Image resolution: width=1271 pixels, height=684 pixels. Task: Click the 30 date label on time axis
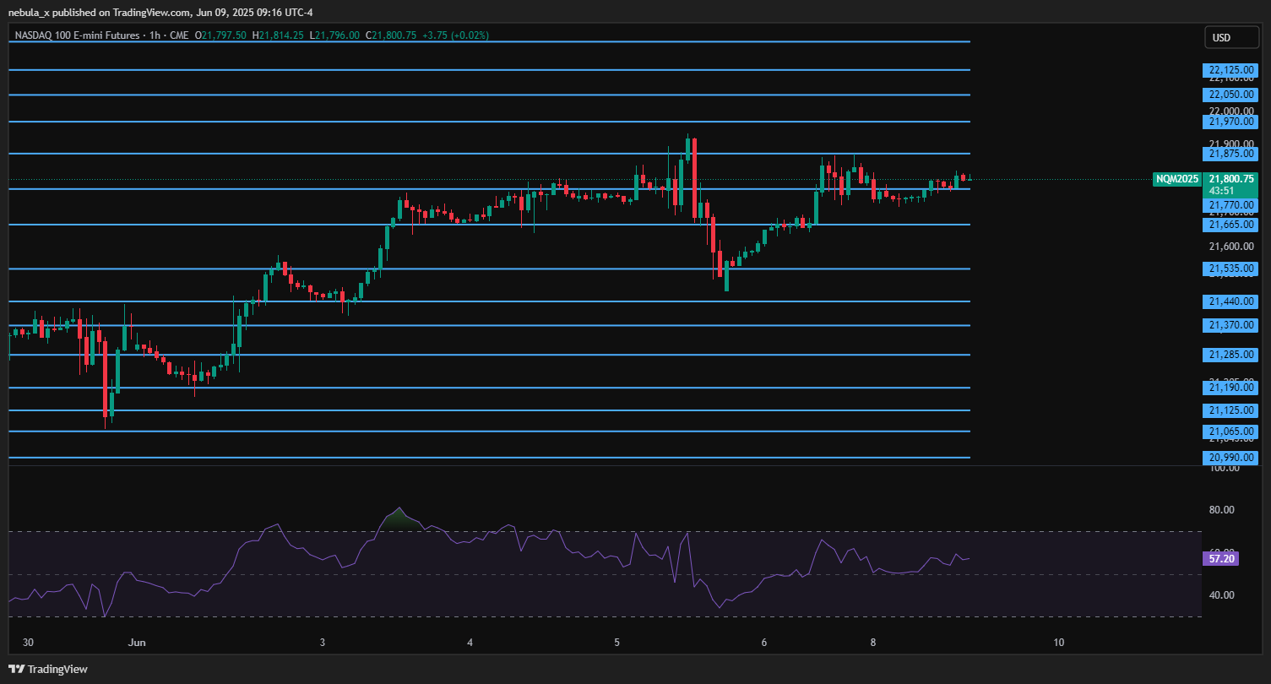(x=28, y=643)
